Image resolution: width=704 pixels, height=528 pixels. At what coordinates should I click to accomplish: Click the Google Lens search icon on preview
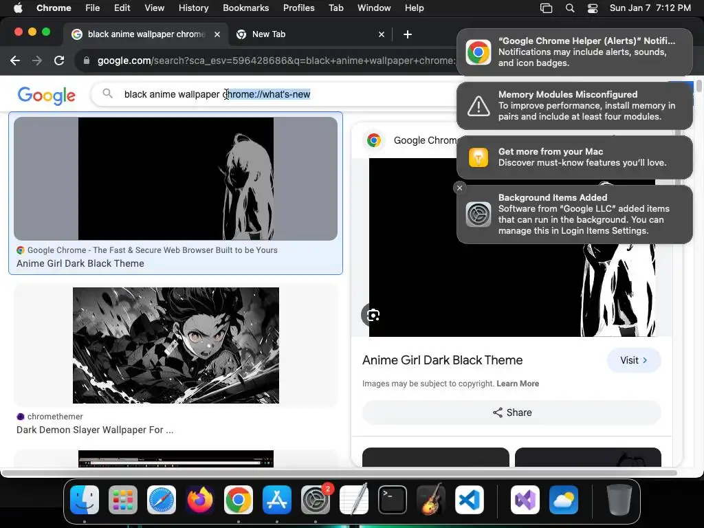coord(373,315)
